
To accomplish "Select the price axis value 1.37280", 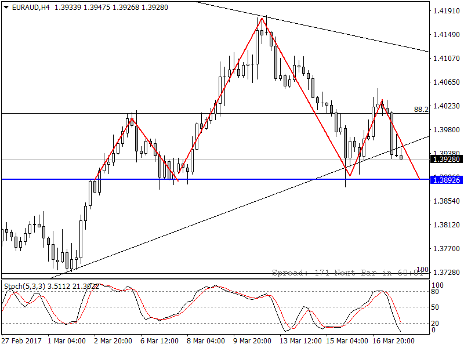I will (446, 272).
